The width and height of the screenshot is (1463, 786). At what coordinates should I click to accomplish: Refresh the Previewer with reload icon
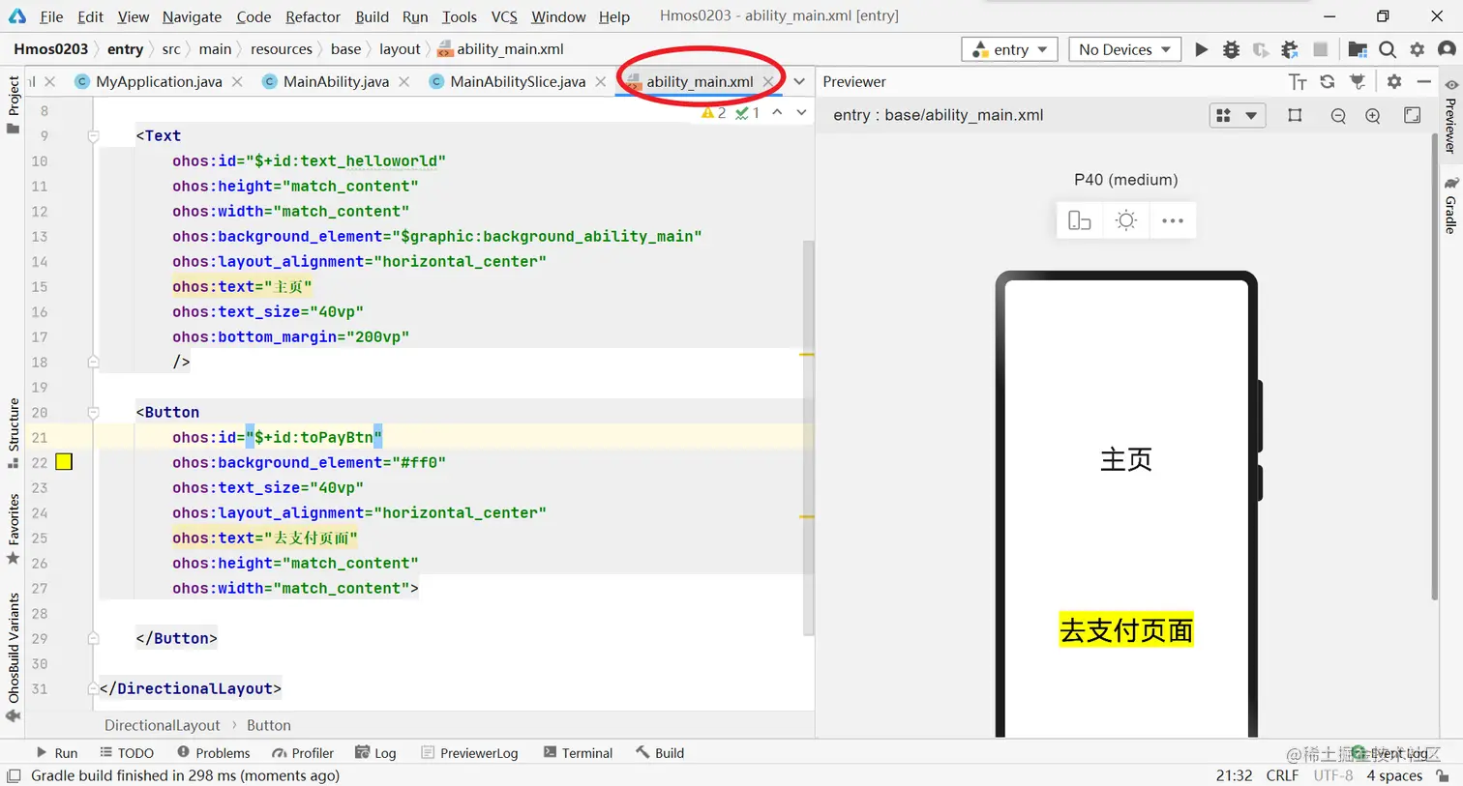1328,82
